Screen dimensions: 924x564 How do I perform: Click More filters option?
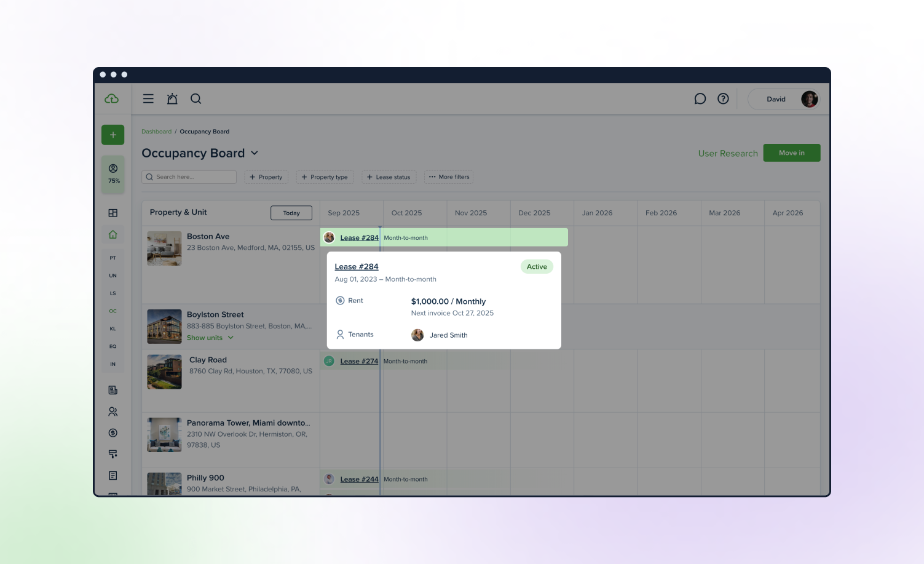click(x=449, y=177)
